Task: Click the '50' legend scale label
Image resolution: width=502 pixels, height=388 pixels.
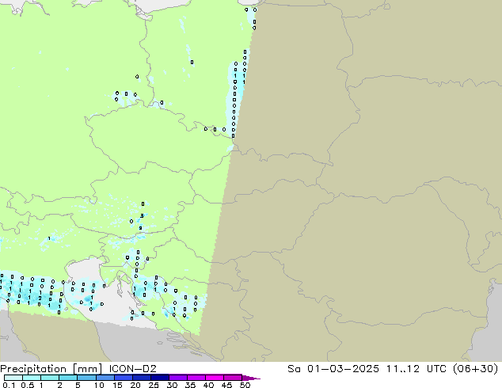Action: (x=245, y=385)
